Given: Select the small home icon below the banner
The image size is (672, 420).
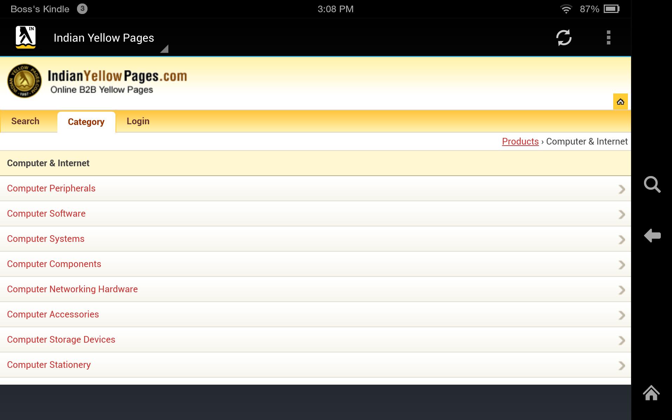Looking at the screenshot, I should tap(620, 101).
